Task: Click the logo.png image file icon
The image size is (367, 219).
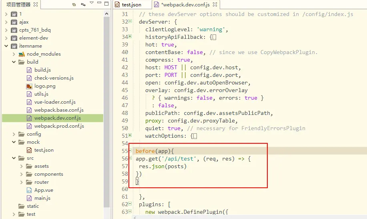Action: point(29,86)
